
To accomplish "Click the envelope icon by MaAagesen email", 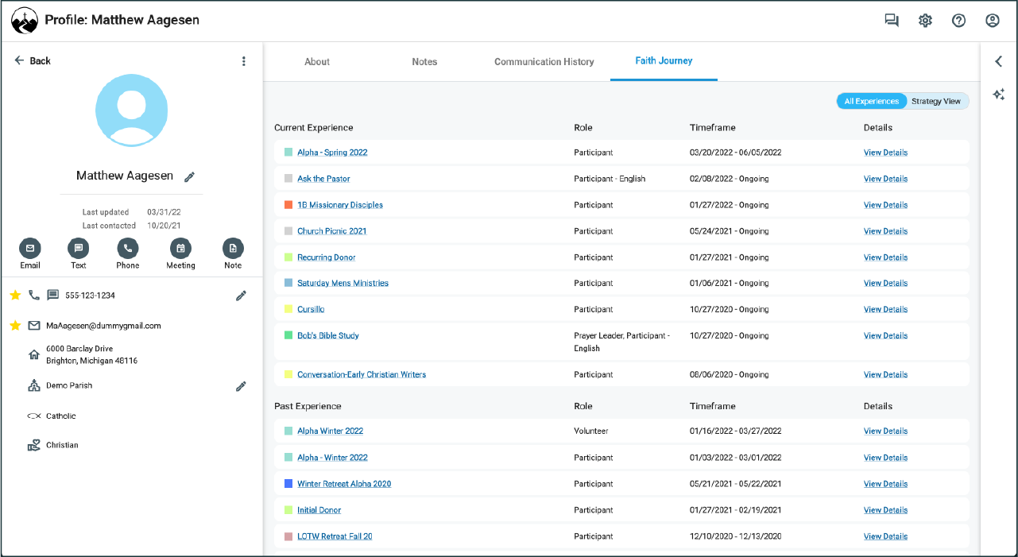I will click(x=34, y=326).
